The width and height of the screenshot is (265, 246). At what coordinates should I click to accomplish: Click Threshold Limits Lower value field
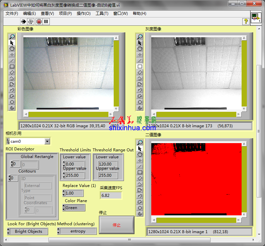click(x=74, y=164)
